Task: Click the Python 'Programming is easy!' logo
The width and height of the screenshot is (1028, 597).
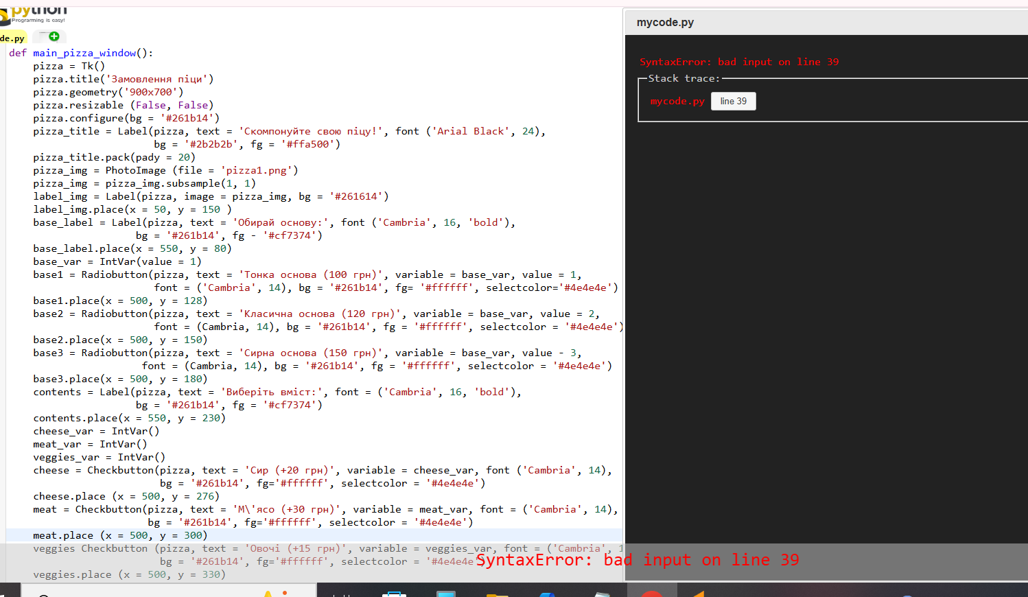Action: [x=34, y=14]
